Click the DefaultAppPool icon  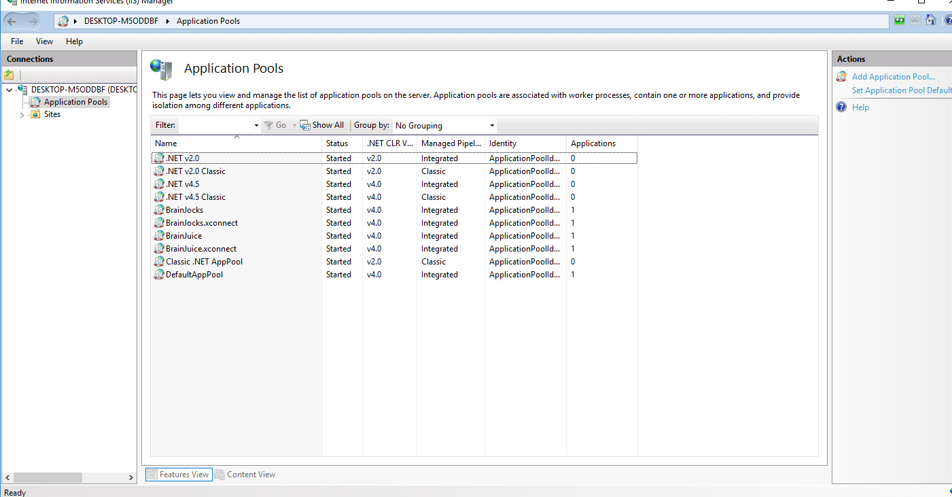tap(160, 274)
